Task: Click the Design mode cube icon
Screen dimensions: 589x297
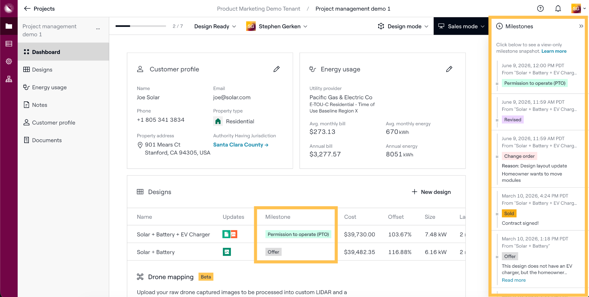Action: (x=381, y=26)
